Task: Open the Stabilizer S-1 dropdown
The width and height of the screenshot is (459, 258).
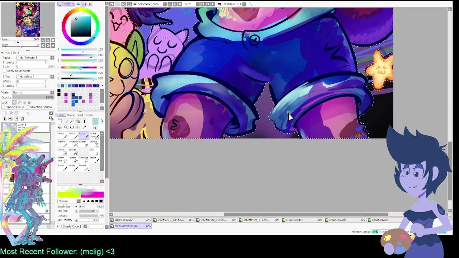Action: 244,4
